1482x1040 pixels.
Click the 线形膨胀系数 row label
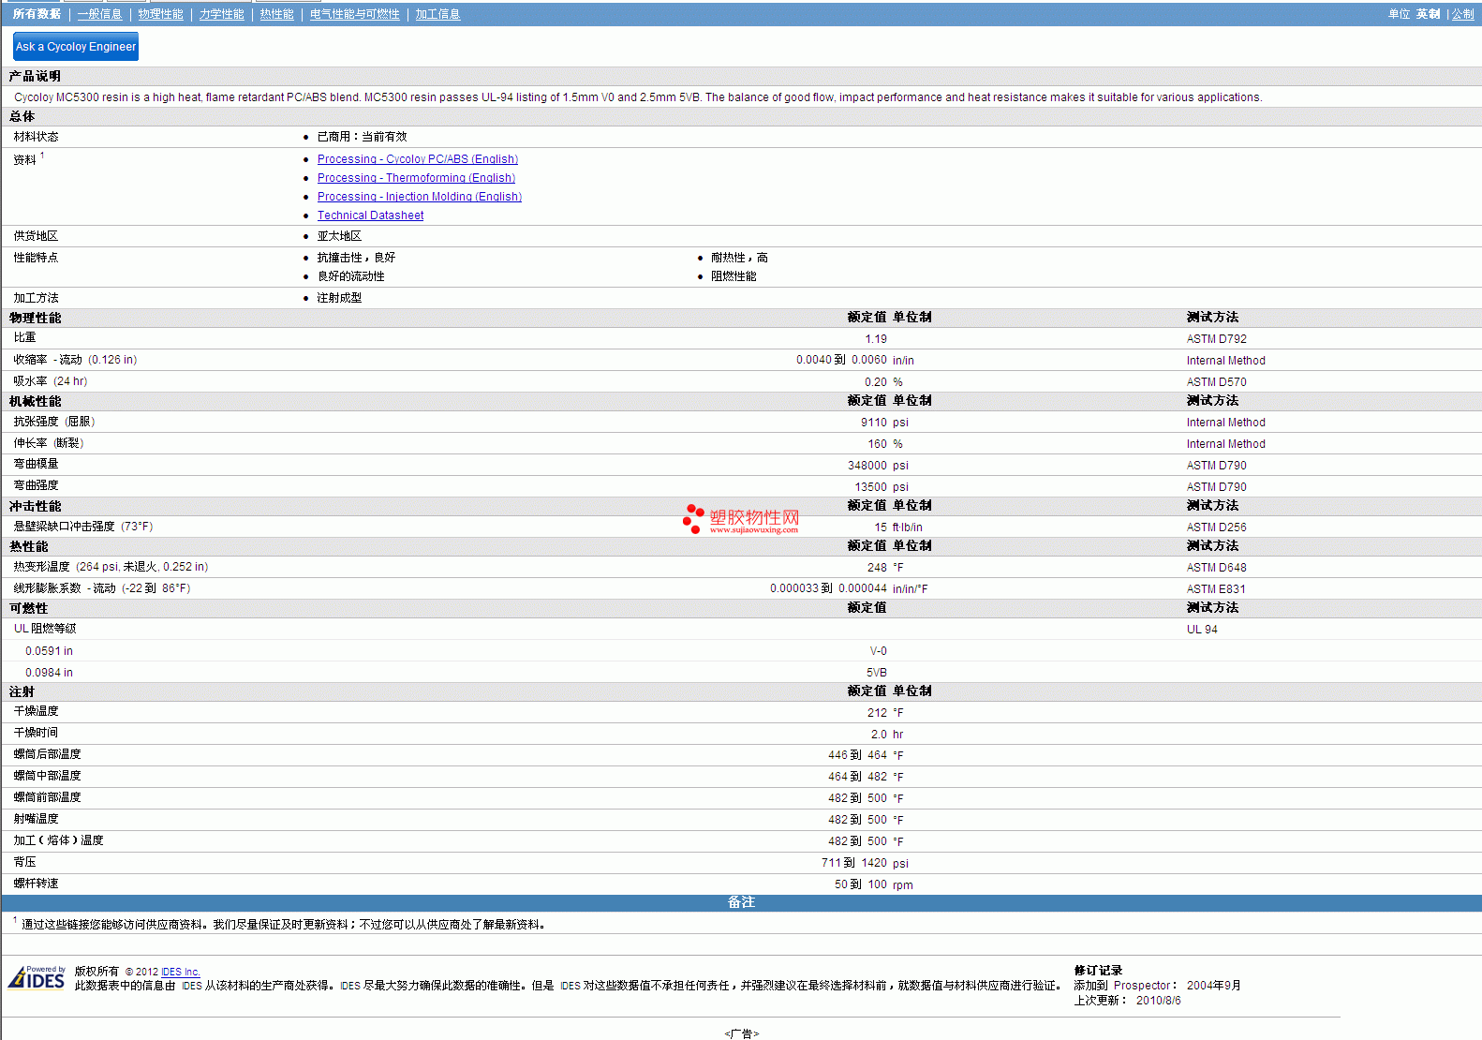(102, 588)
